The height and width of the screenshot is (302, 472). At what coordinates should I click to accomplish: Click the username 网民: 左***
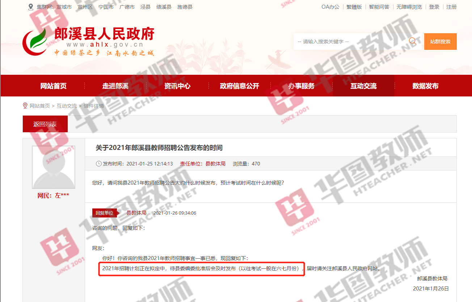coord(53,195)
